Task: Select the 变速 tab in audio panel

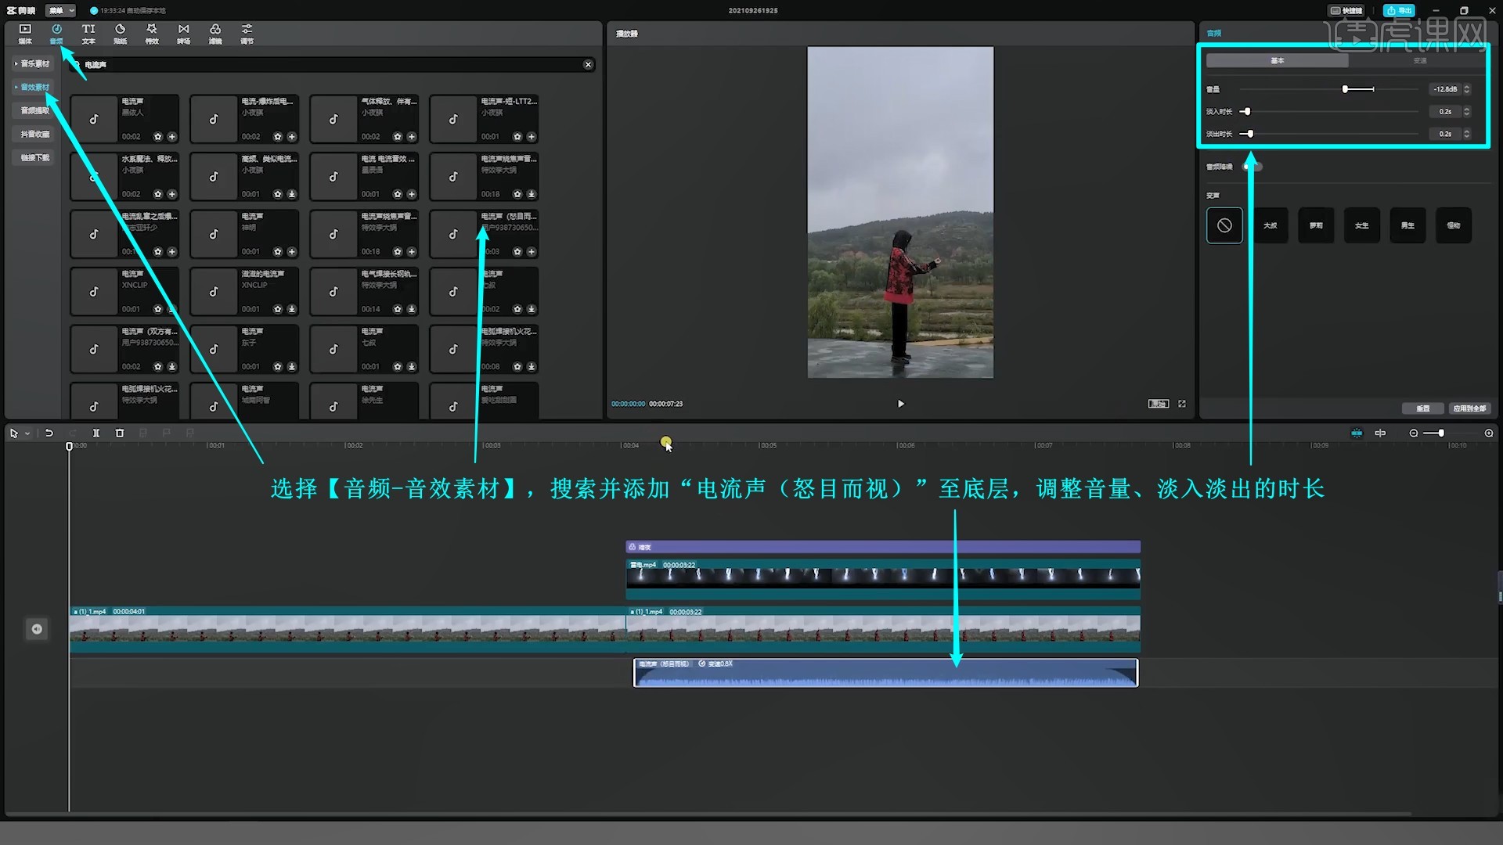Action: coord(1420,60)
